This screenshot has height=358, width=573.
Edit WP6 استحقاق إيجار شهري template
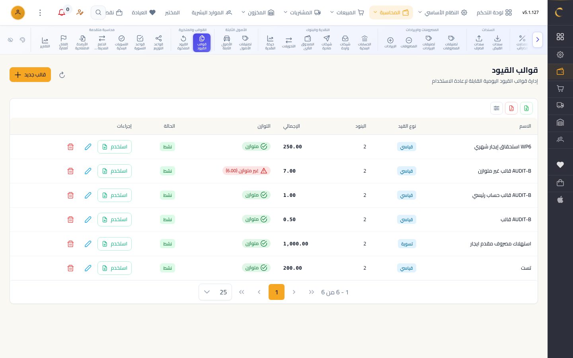[88, 147]
